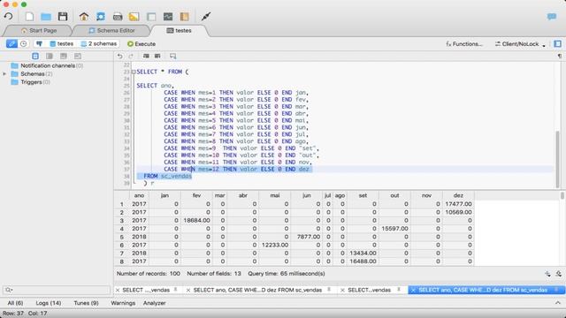Open the Schema Editor toolbar icon
566x318 pixels.
tap(101, 16)
